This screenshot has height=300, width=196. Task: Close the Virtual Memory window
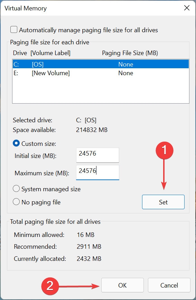pos(187,8)
